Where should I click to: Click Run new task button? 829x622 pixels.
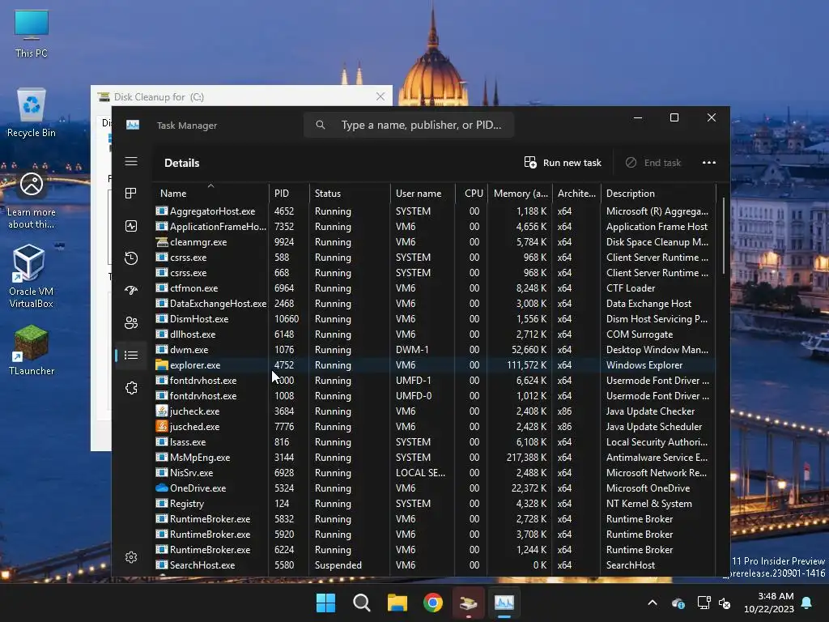tap(563, 162)
